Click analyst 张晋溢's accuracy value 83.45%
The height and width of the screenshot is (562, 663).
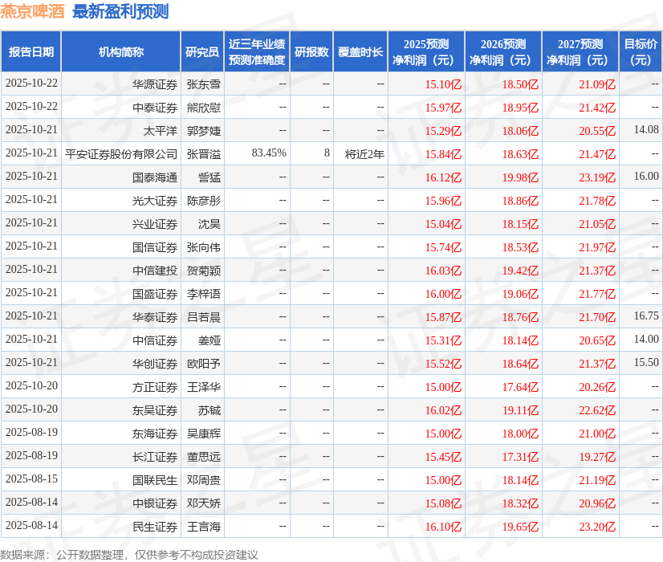click(x=268, y=153)
